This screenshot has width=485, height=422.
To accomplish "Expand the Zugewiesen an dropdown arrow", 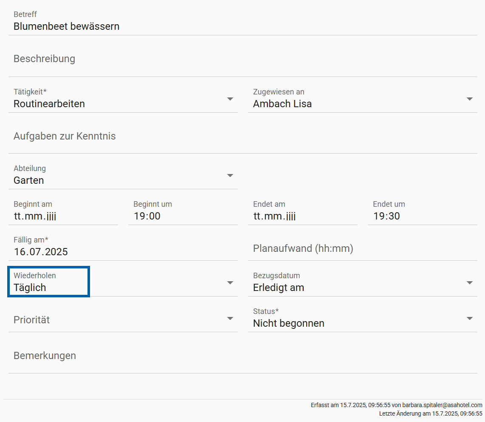I will tap(469, 99).
